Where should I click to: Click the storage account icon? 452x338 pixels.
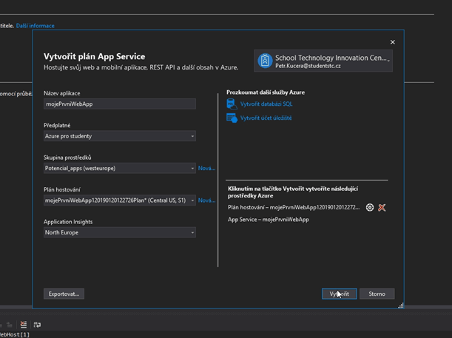[x=232, y=118]
